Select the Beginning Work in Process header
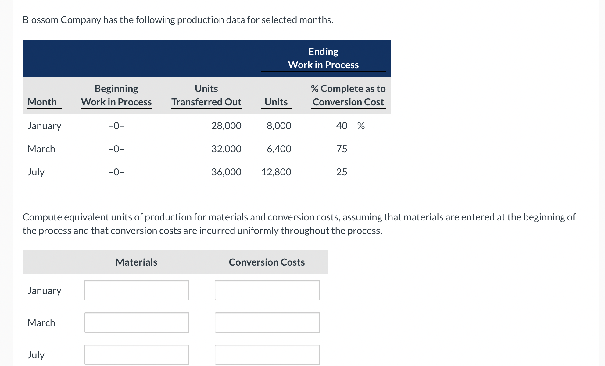Viewport: 605px width, 366px height. [x=116, y=95]
